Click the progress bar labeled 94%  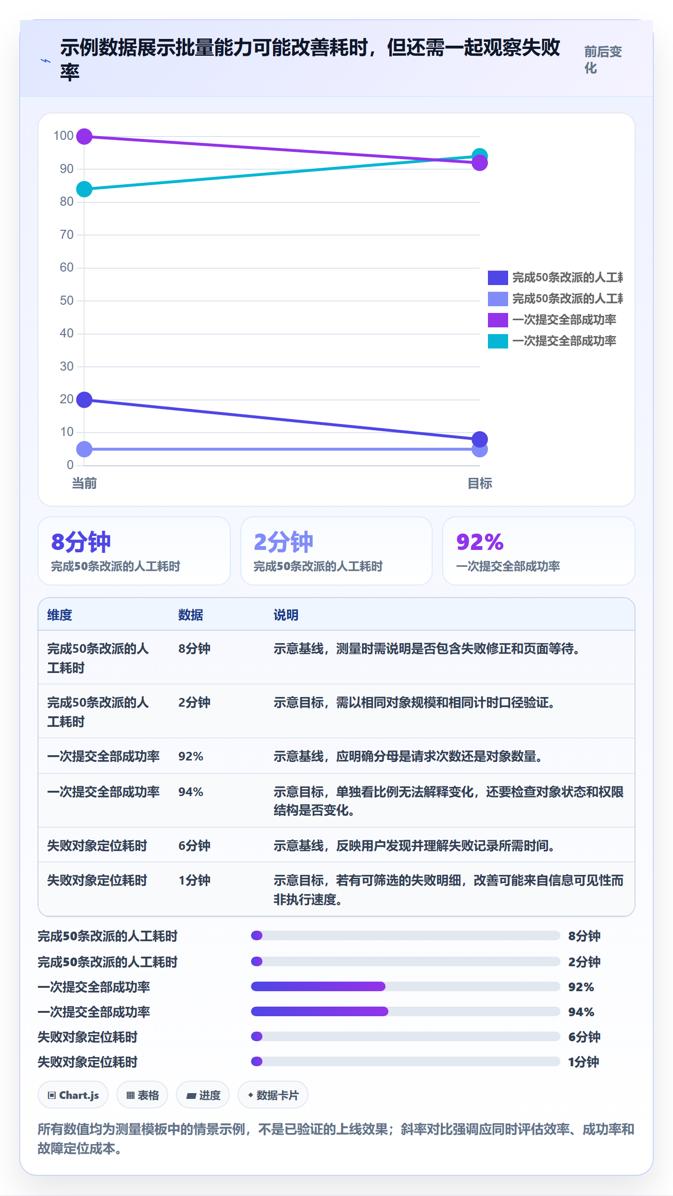(x=405, y=1011)
